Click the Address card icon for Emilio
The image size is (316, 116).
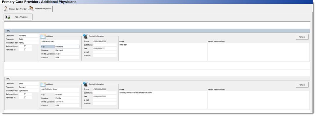43,84
